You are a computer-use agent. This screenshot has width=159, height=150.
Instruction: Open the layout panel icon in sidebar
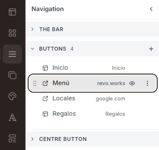(x=12, y=12)
